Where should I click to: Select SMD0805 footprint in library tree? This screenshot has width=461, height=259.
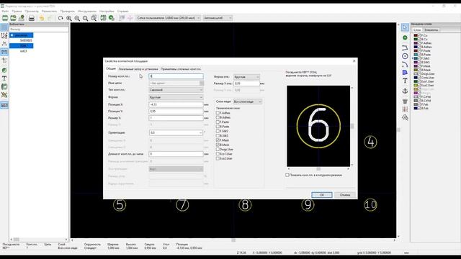tap(26, 40)
